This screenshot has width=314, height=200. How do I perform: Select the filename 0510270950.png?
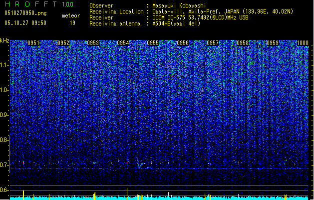[x=25, y=13]
